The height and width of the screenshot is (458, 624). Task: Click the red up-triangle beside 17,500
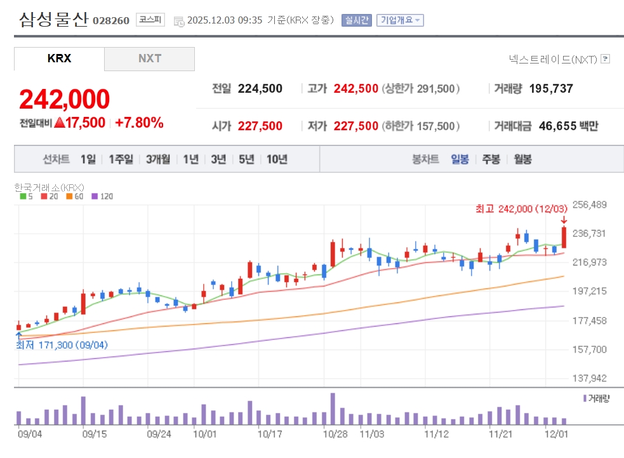pyautogui.click(x=60, y=123)
